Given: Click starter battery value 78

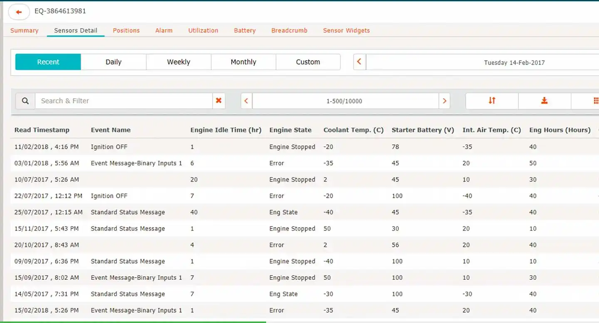Looking at the screenshot, I should point(395,147).
